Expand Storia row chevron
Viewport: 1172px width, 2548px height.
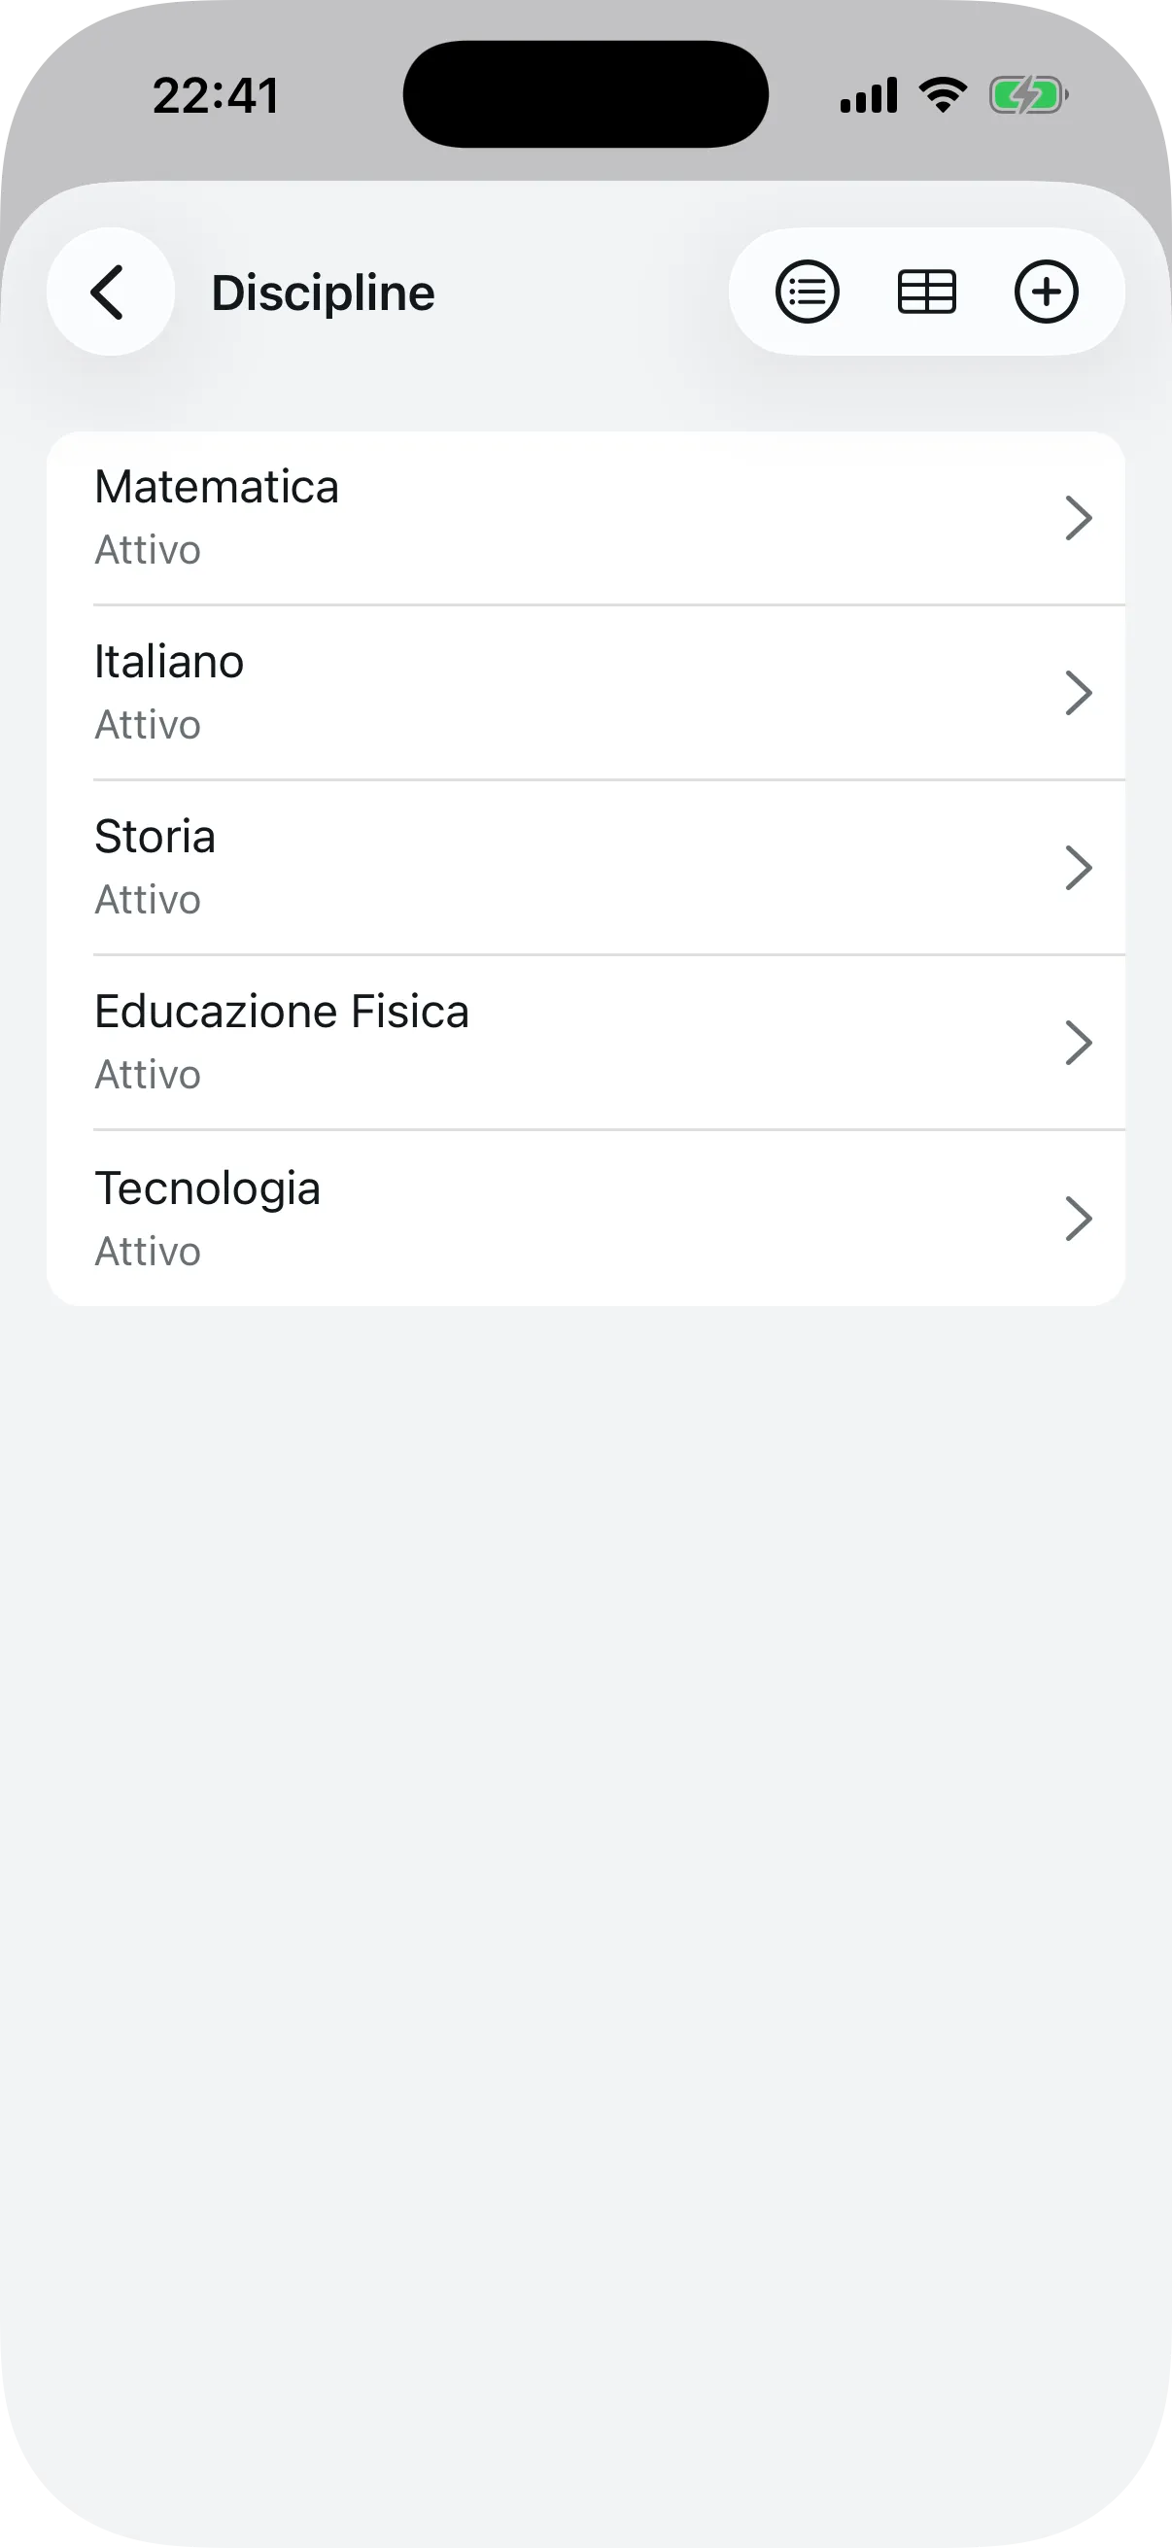1078,868
